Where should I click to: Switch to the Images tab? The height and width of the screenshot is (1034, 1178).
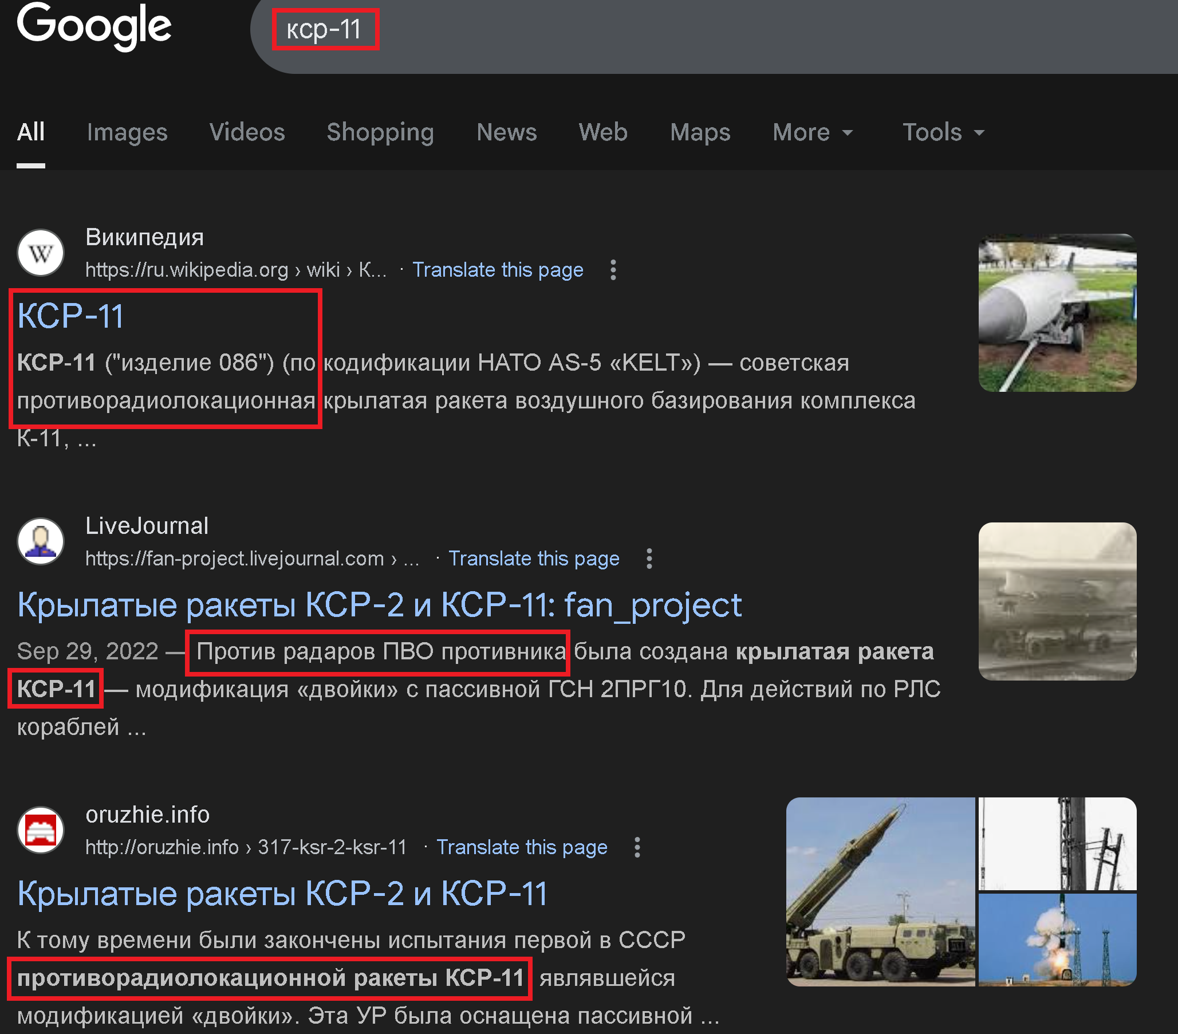click(x=127, y=132)
